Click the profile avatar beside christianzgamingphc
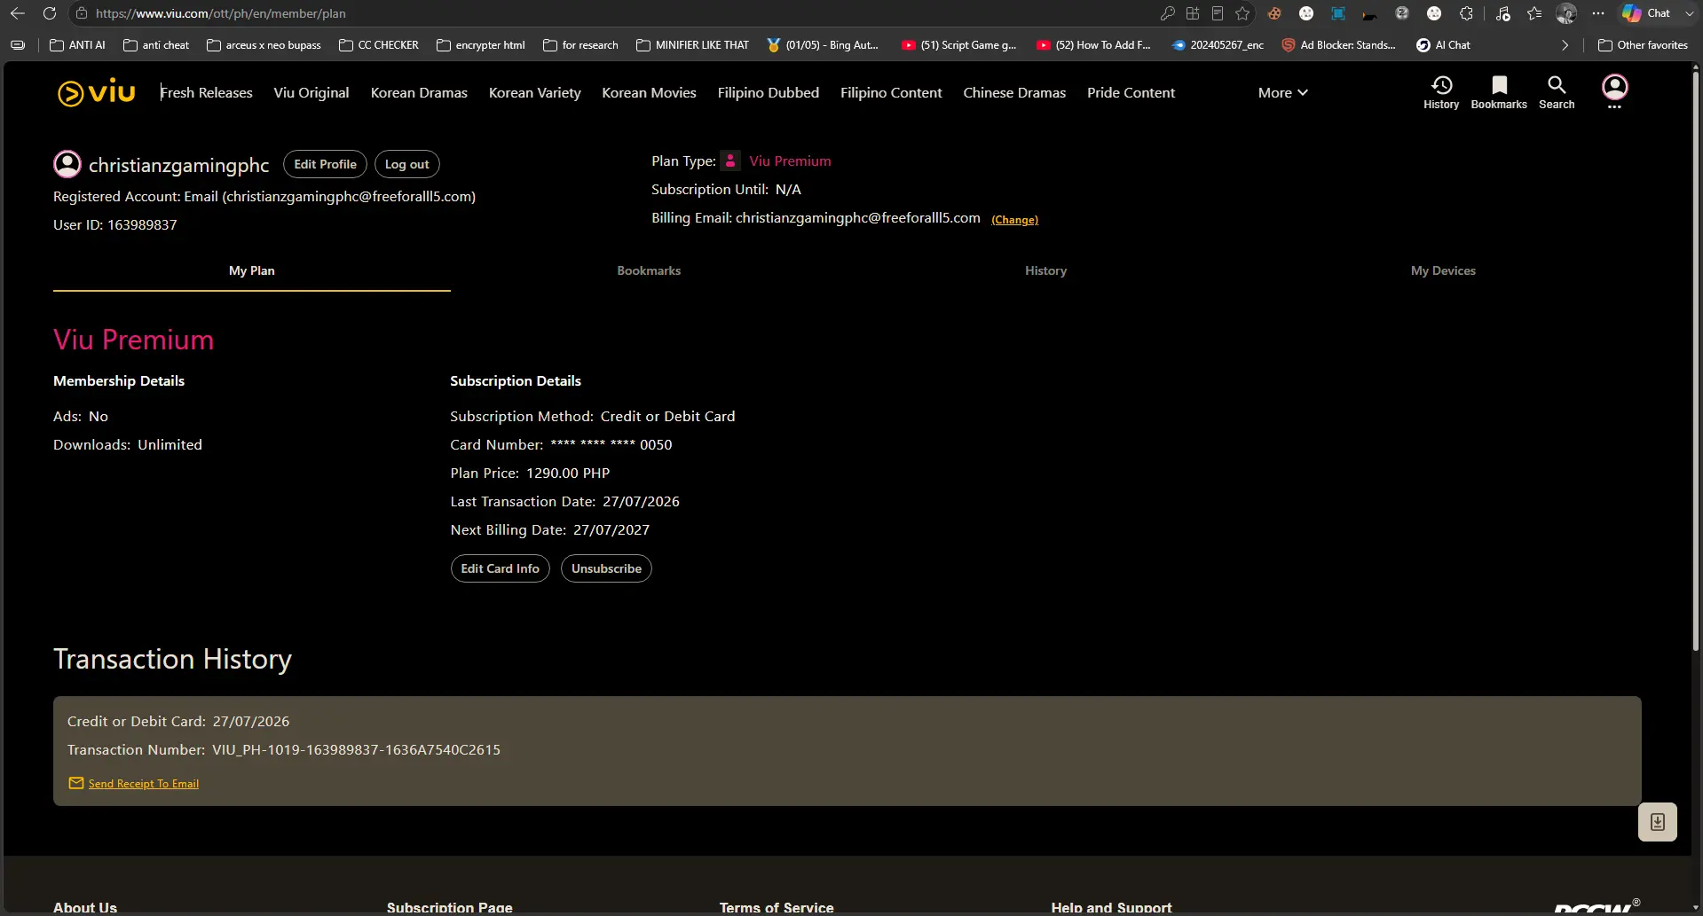This screenshot has height=916, width=1703. (x=67, y=164)
